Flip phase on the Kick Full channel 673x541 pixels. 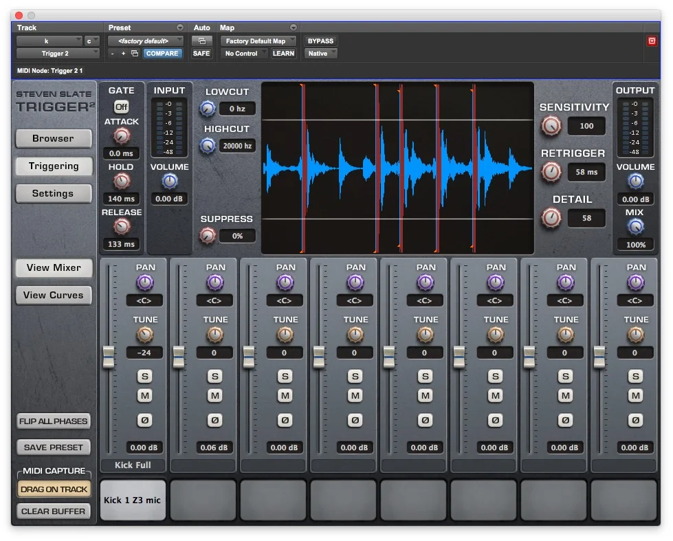point(145,420)
